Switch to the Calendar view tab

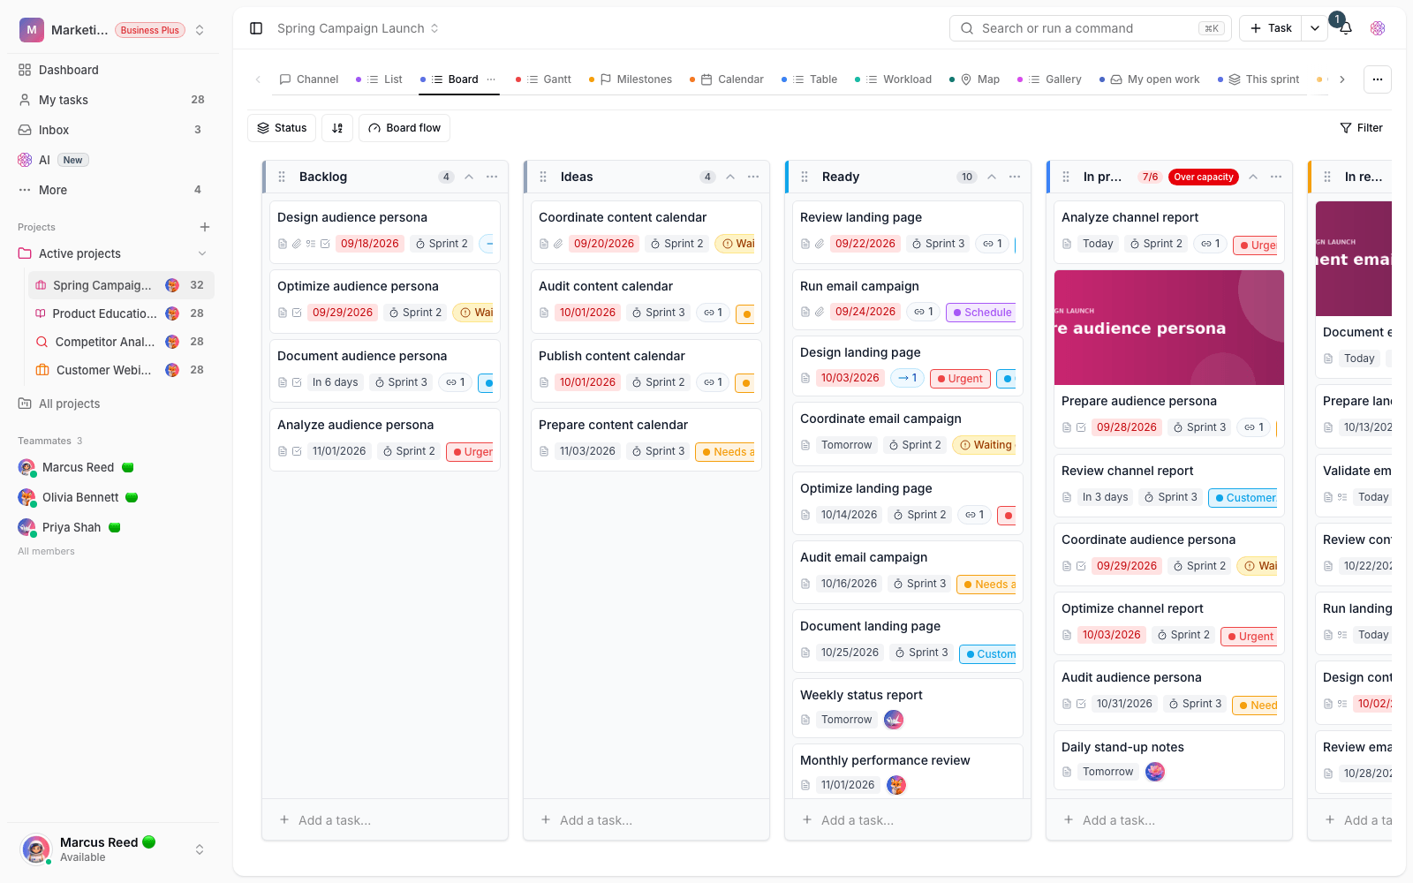[726, 79]
